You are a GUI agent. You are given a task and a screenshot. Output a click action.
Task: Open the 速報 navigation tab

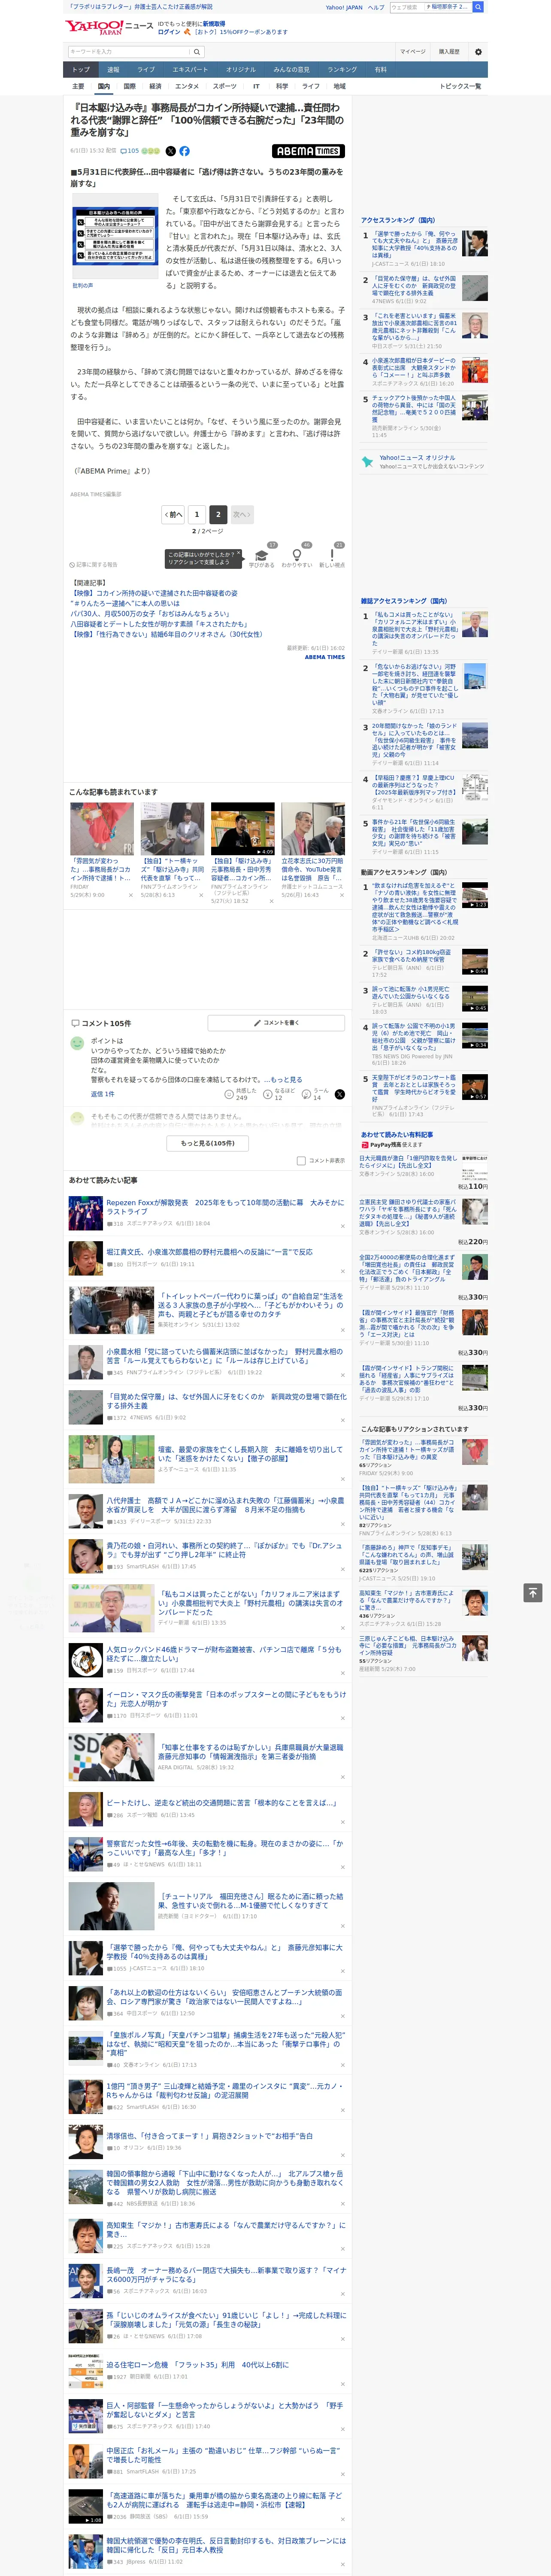(113, 70)
